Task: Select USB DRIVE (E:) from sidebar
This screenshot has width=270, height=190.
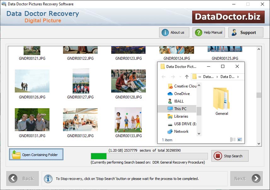Action: (x=182, y=124)
